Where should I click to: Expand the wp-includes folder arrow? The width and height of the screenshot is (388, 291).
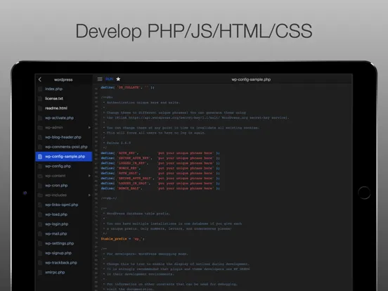89,195
